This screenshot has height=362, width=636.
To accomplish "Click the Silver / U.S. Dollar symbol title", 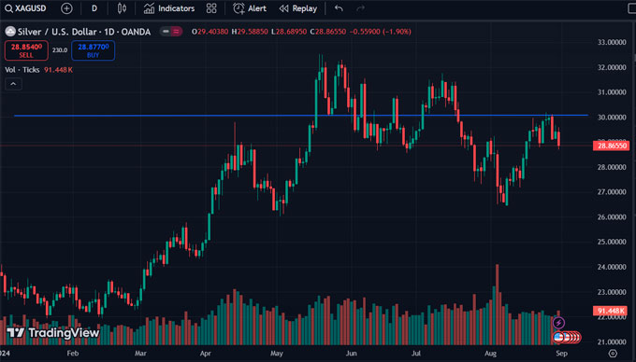I will click(84, 32).
